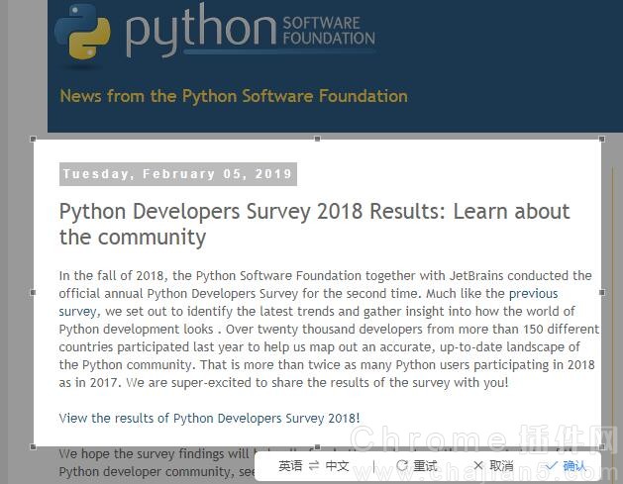Click the checkmark confirm icon
This screenshot has width=623, height=484.
click(x=551, y=465)
